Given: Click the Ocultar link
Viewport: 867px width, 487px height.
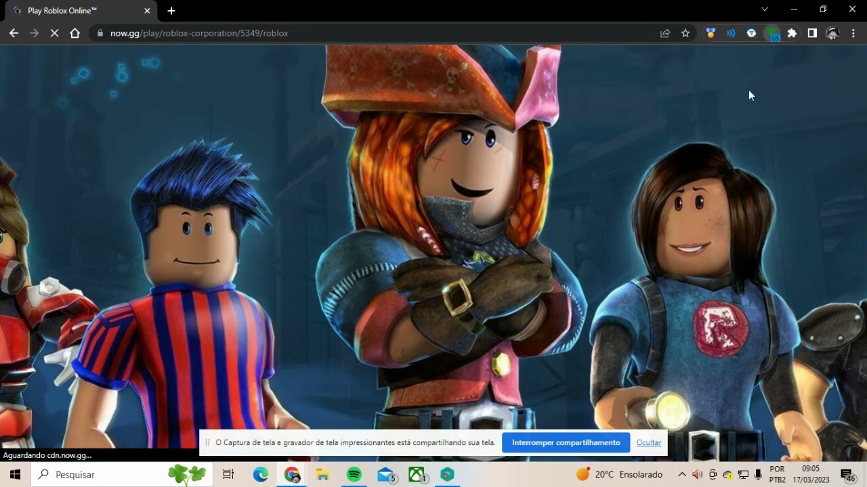Looking at the screenshot, I should [x=649, y=443].
